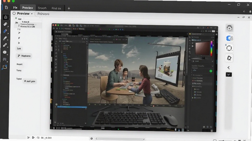252x141 pixels.
Task: Select the pencil tool in left toolbar
Action: tap(5, 38)
